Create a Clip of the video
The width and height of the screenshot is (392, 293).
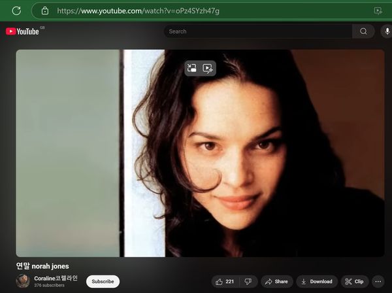(x=355, y=282)
